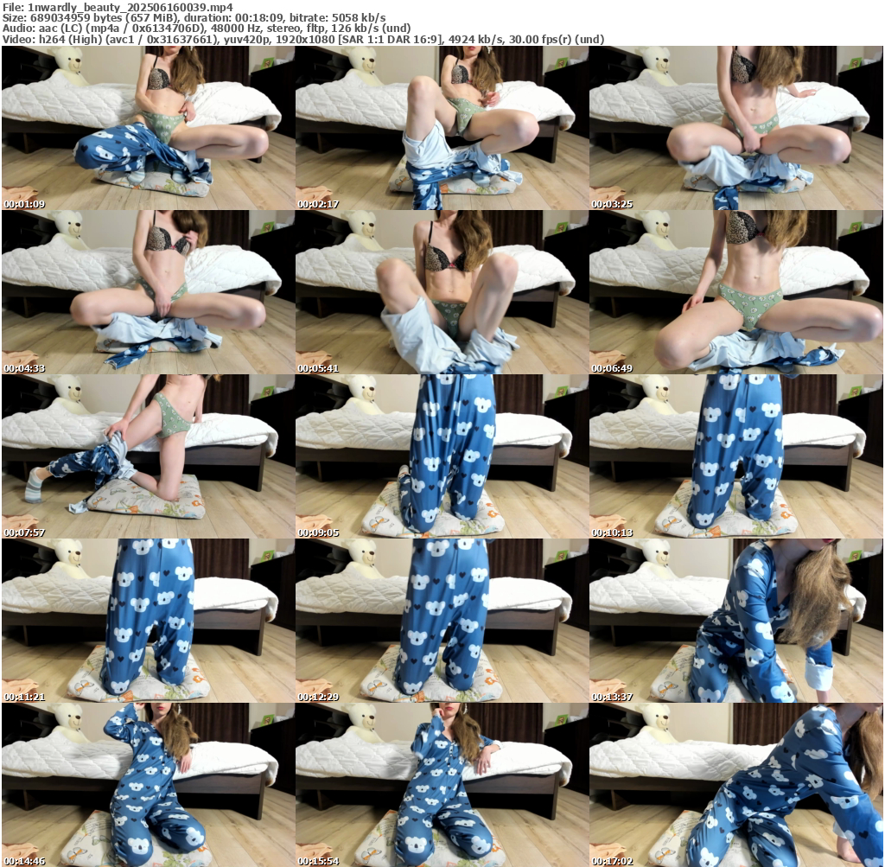
Task: Choose the frame marked 00:12:29
Action: [x=442, y=621]
